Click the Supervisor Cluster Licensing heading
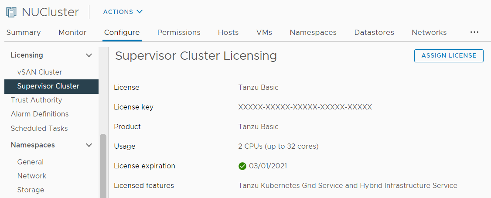This screenshot has height=198, width=491. [x=196, y=56]
